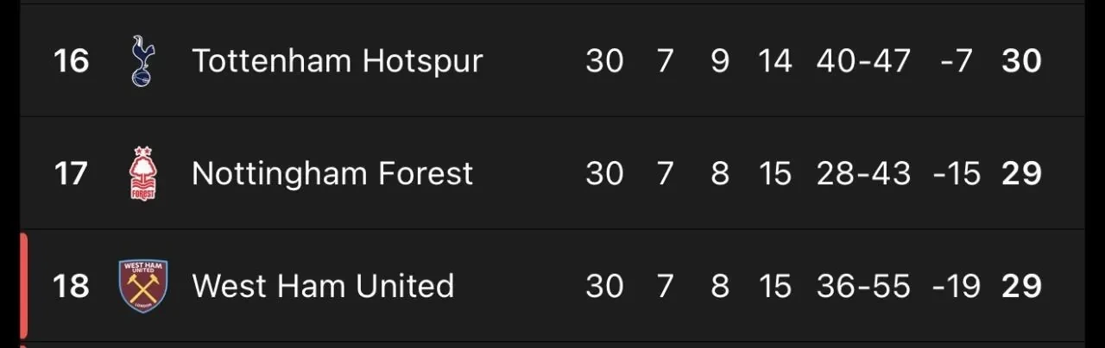Click West Ham's 36-55 goals record
Image resolution: width=1105 pixels, height=348 pixels.
coord(863,286)
